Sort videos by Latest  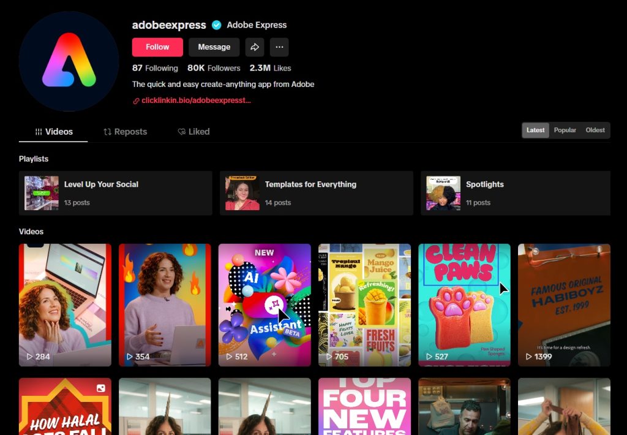pos(535,130)
